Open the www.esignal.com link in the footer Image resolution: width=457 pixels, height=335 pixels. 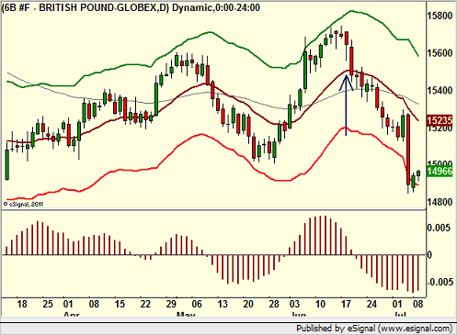415,329
